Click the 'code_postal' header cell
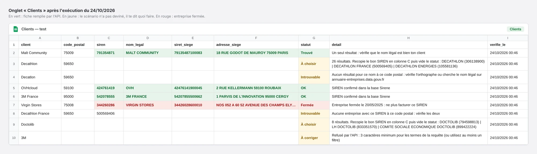The image size is (537, 154). [78, 45]
